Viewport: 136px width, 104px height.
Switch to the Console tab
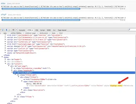(22, 30)
